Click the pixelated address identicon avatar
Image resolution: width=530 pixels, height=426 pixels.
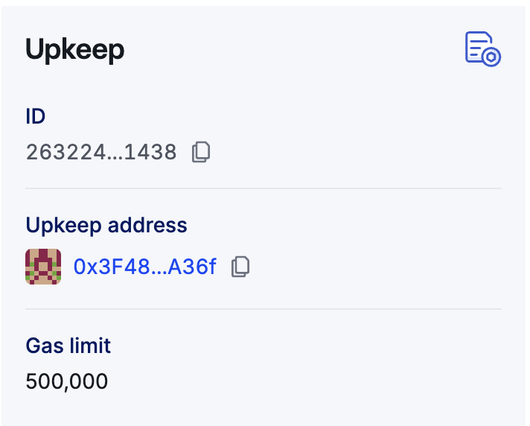tap(42, 266)
